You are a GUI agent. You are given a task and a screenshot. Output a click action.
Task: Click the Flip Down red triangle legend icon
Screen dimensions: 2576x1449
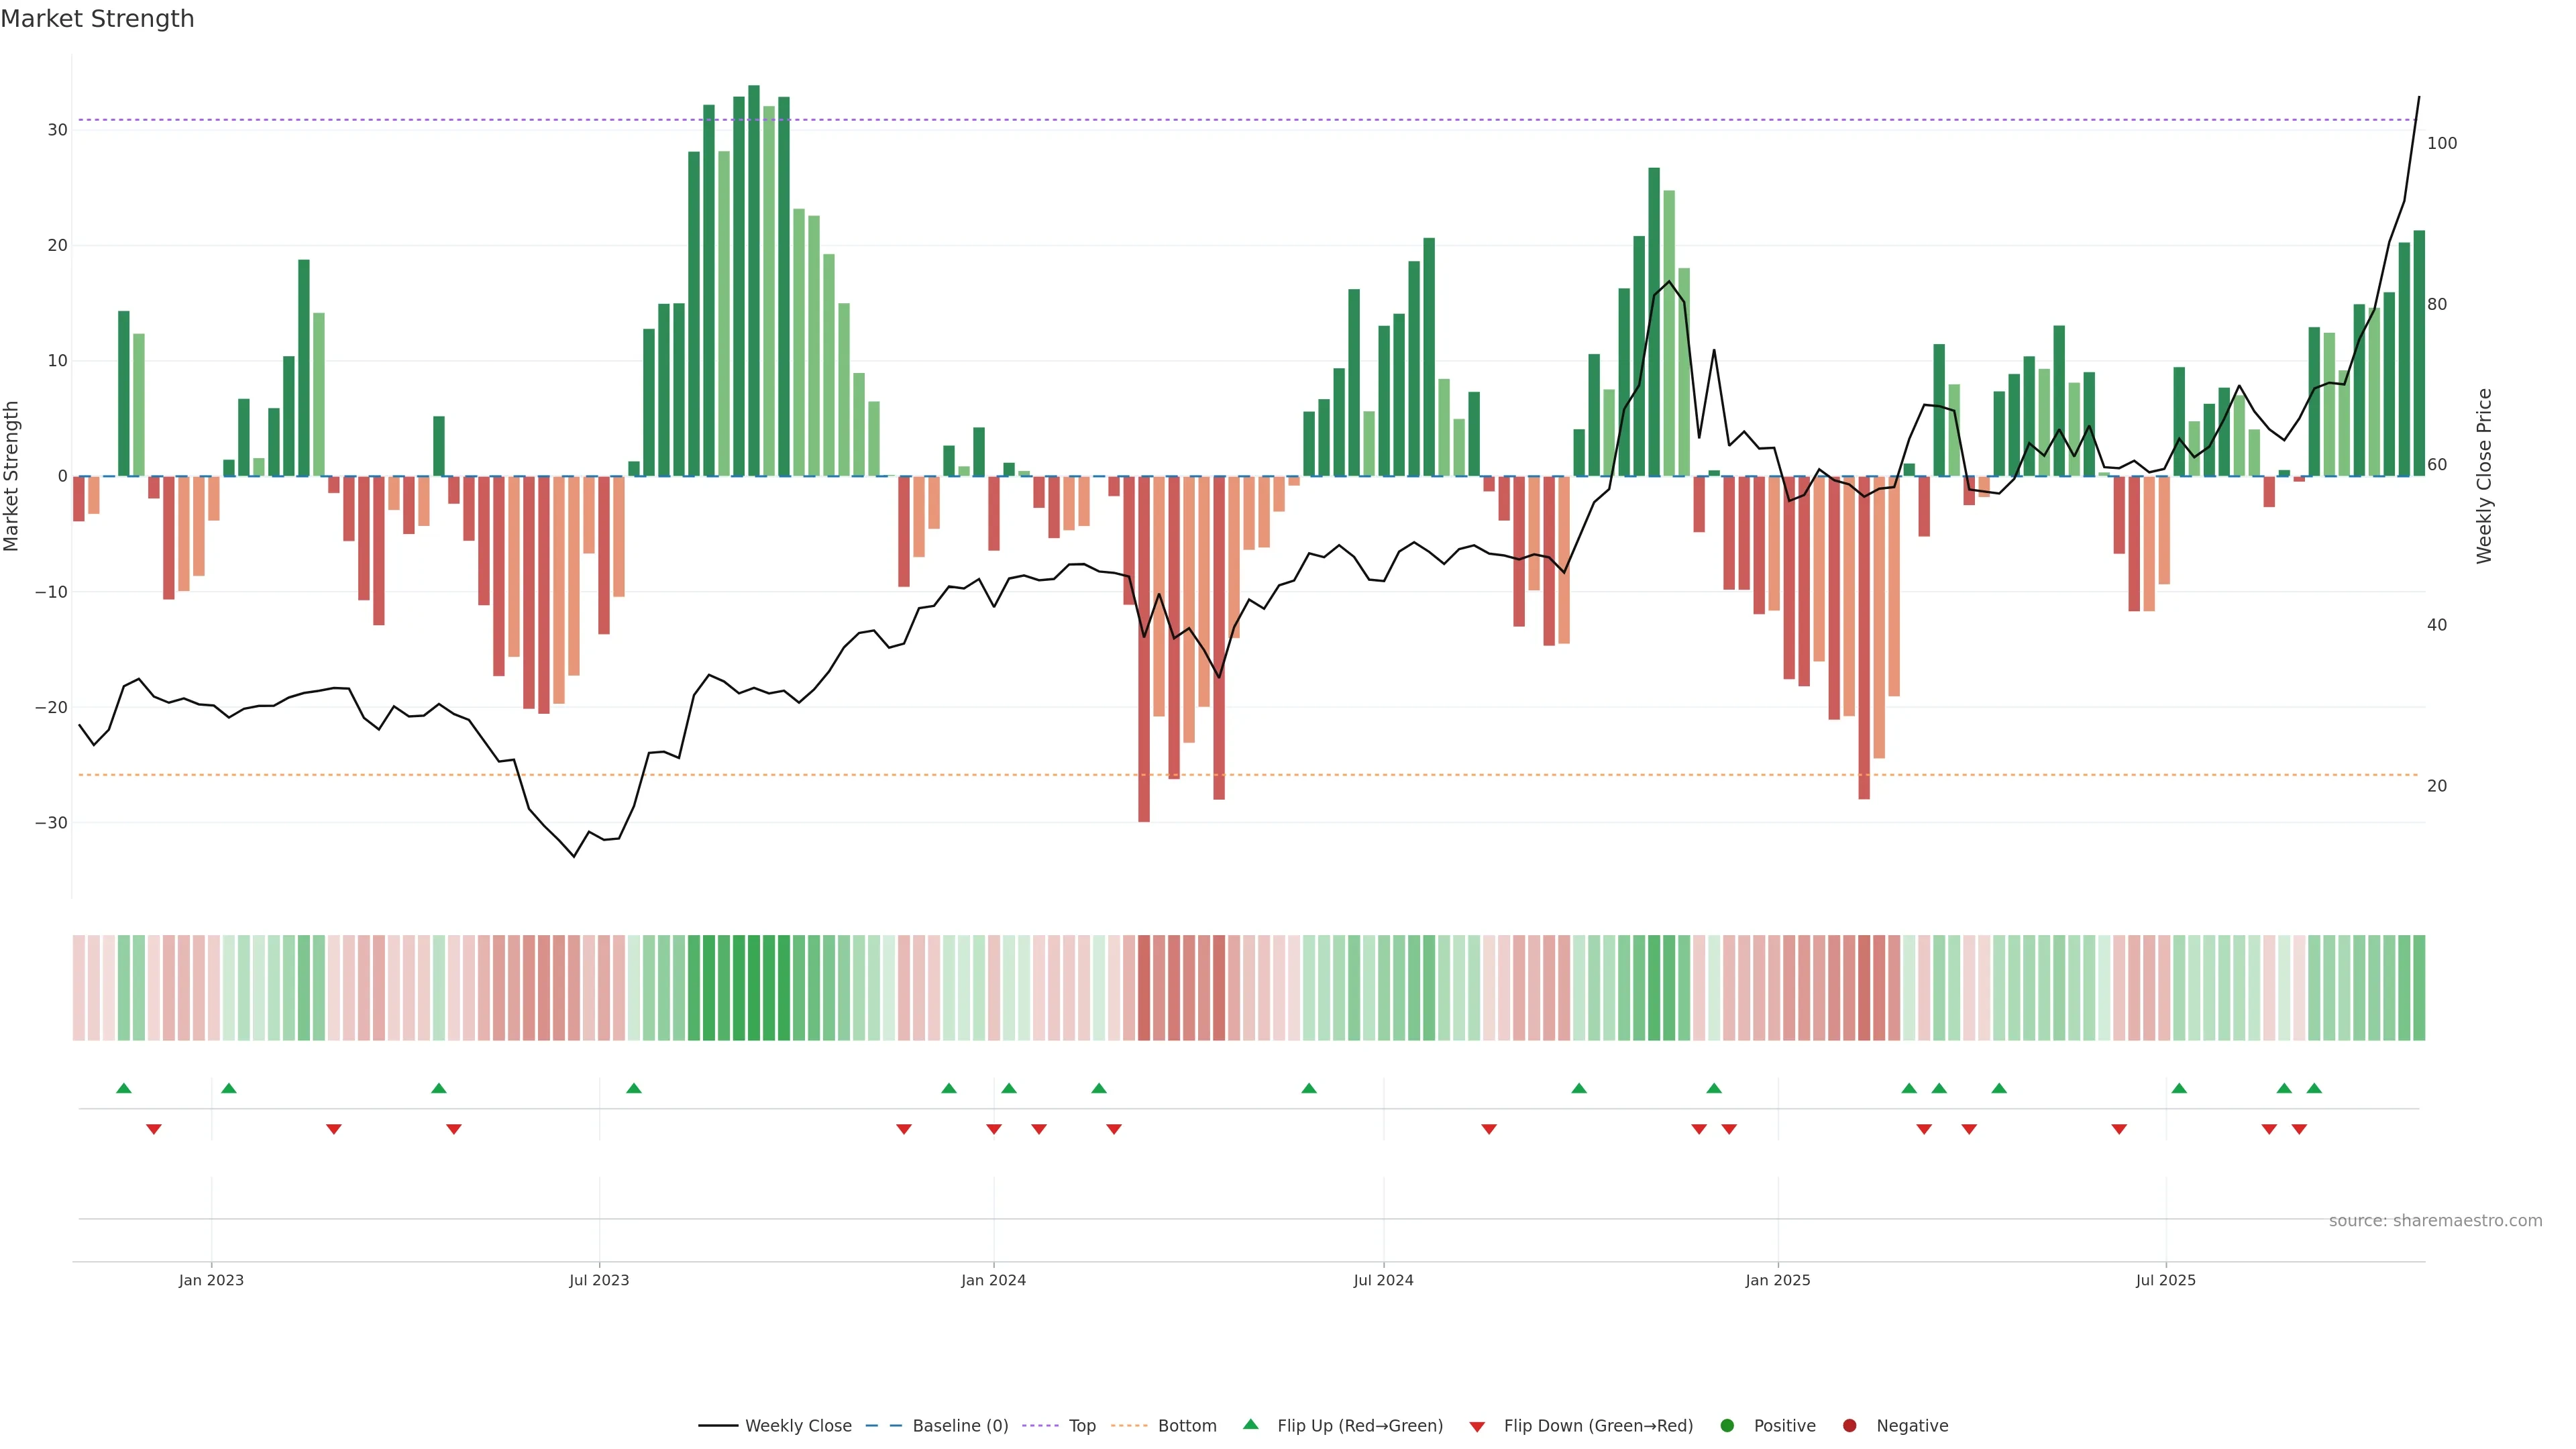1477,1426
